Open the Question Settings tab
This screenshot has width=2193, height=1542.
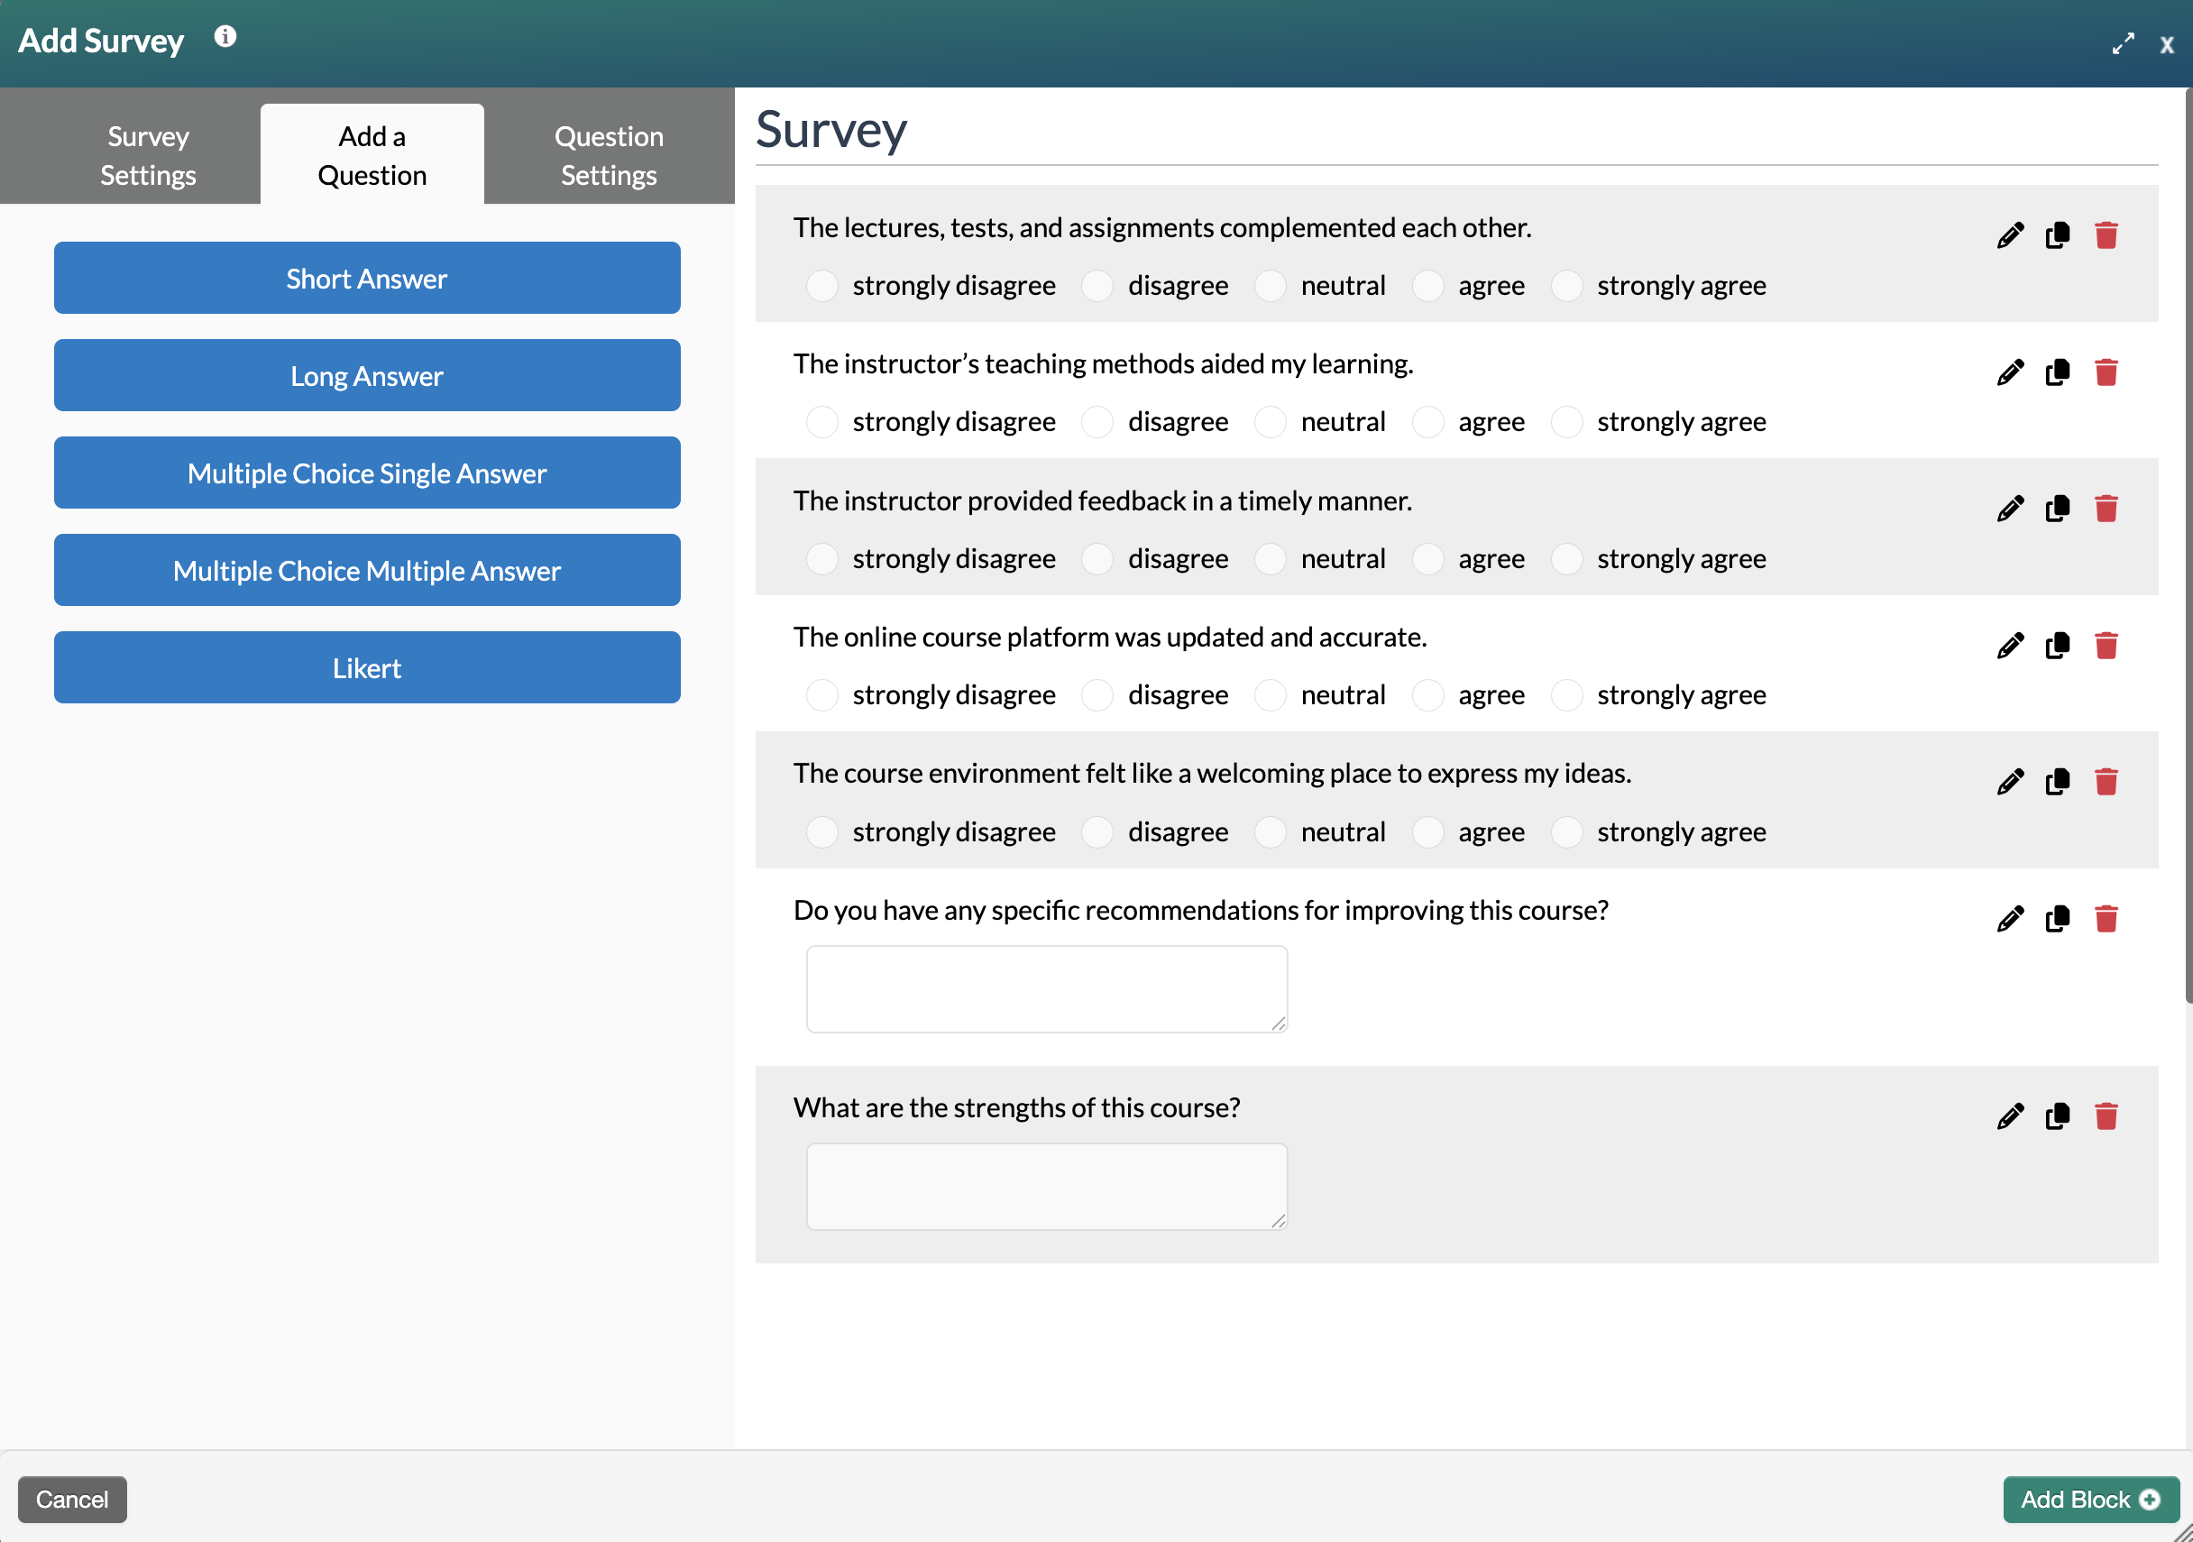609,155
